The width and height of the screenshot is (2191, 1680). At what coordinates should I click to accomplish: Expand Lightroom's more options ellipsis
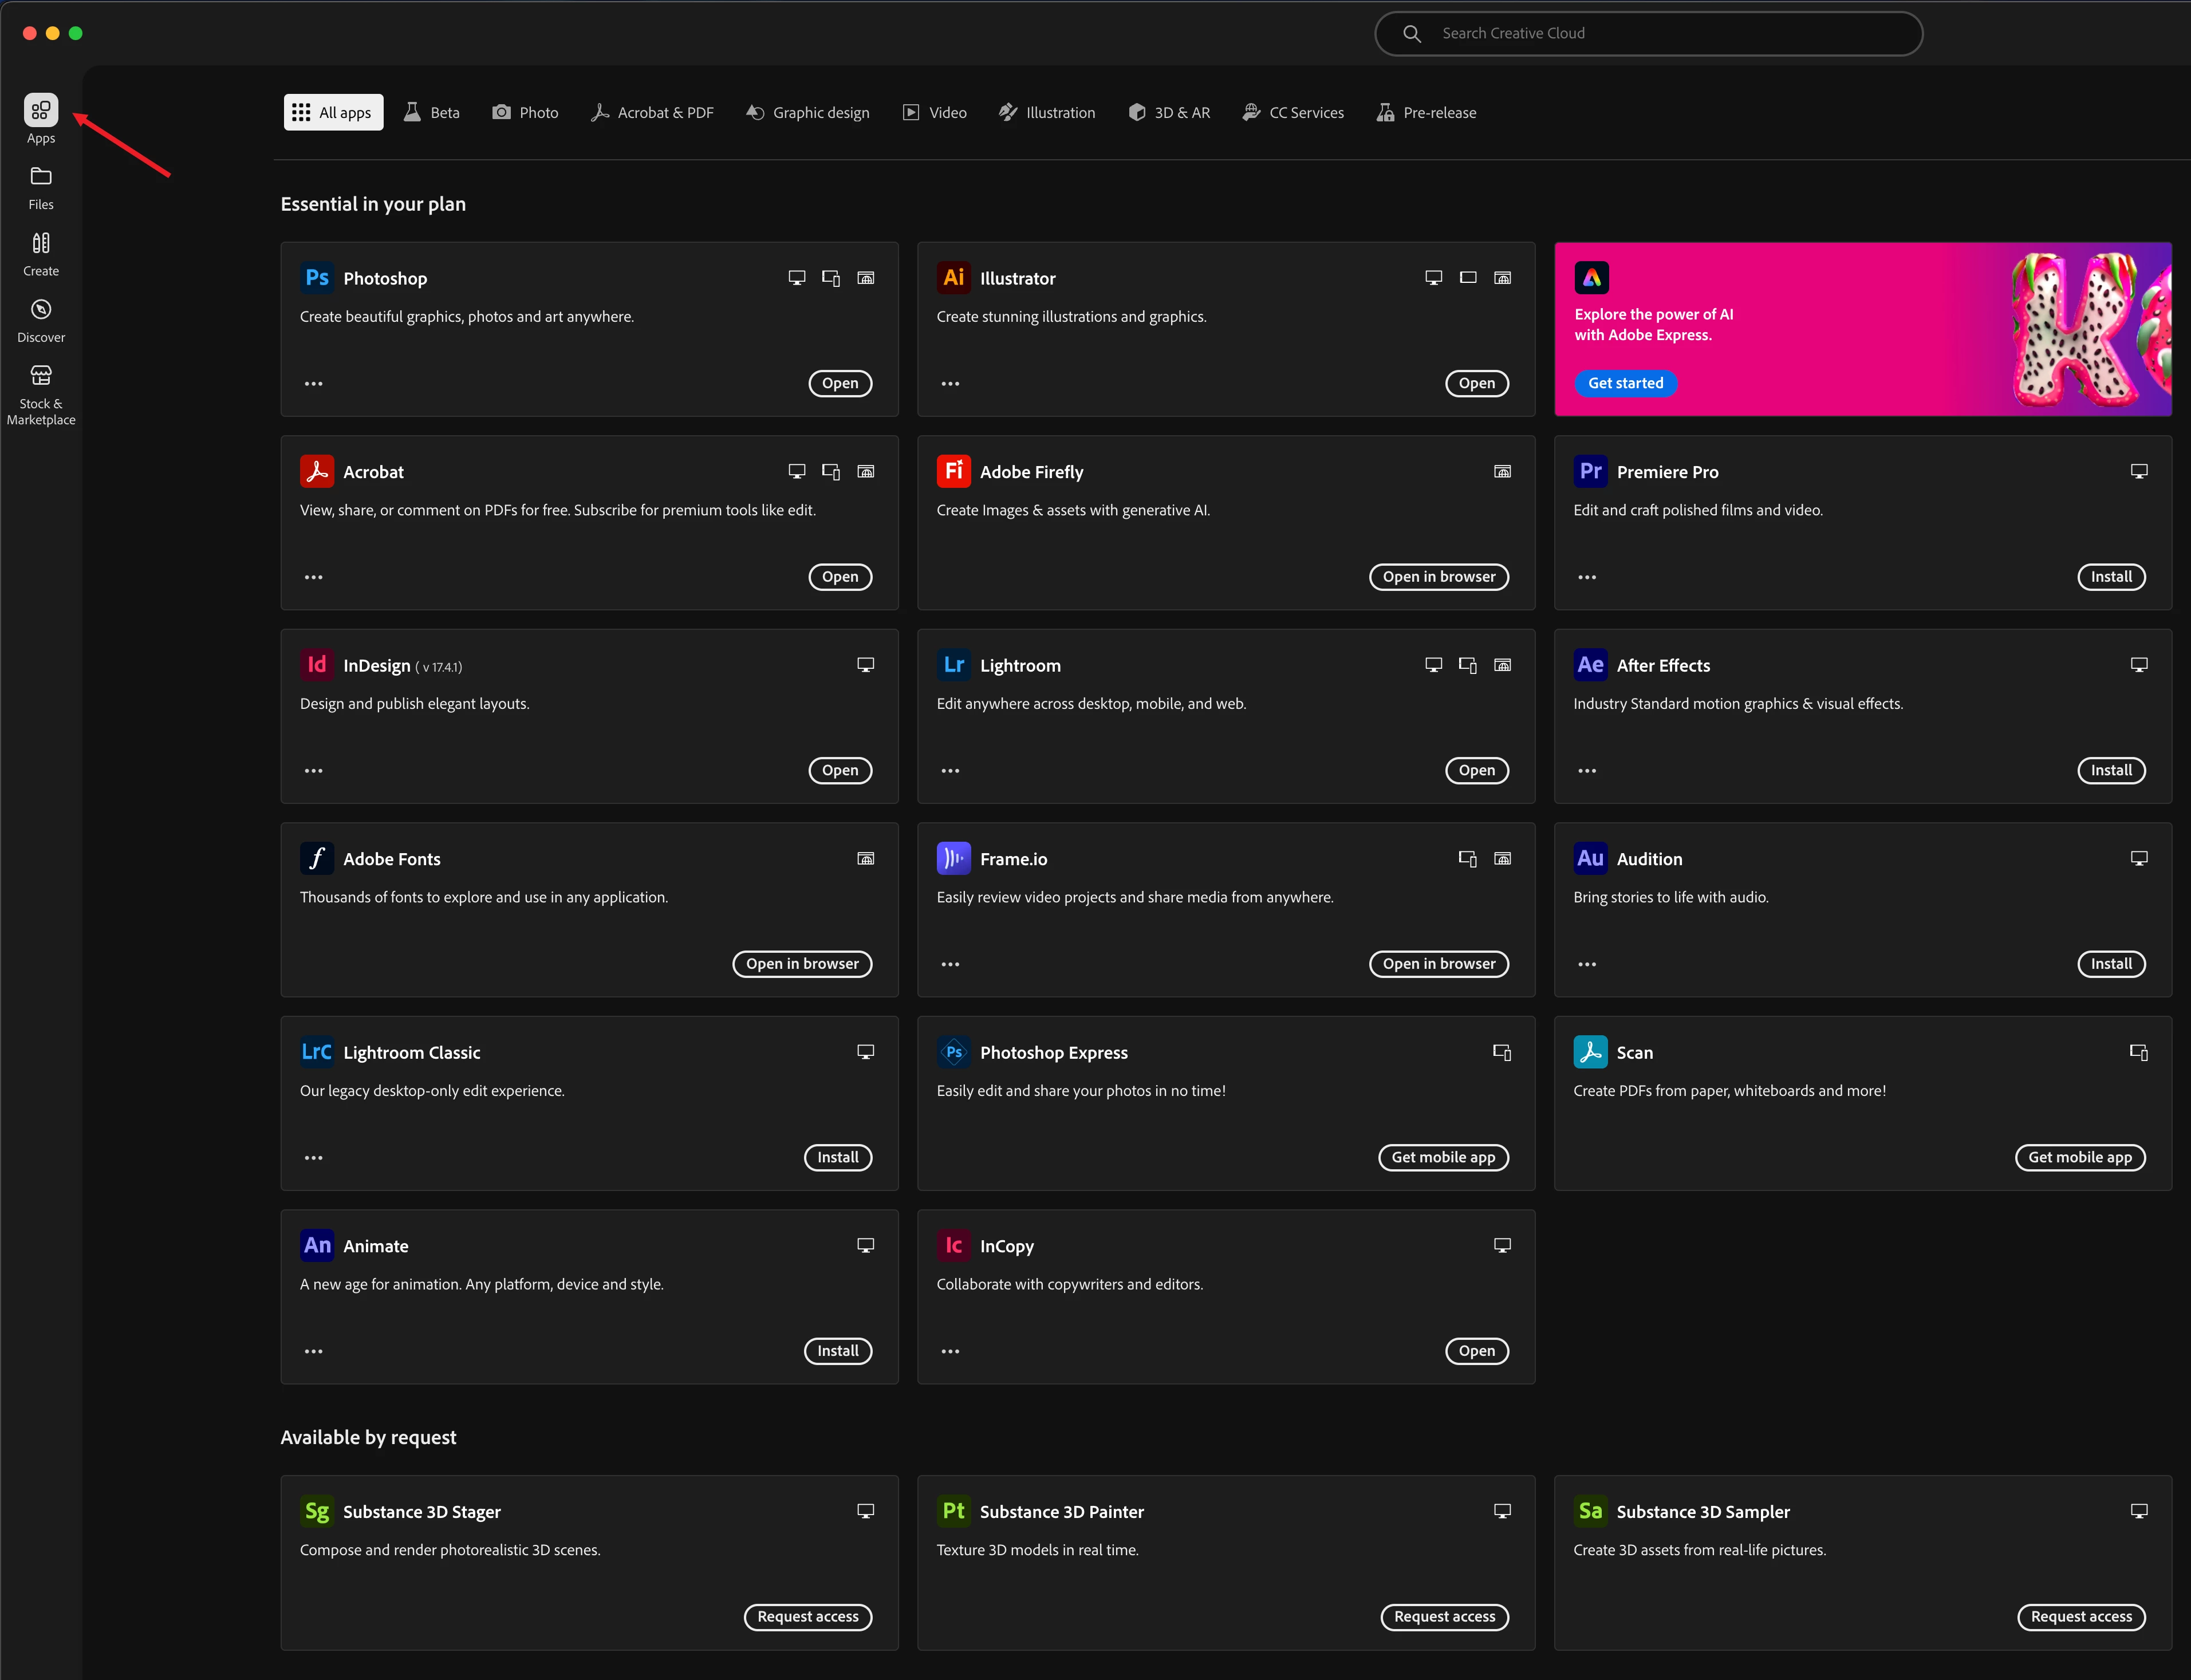(950, 771)
